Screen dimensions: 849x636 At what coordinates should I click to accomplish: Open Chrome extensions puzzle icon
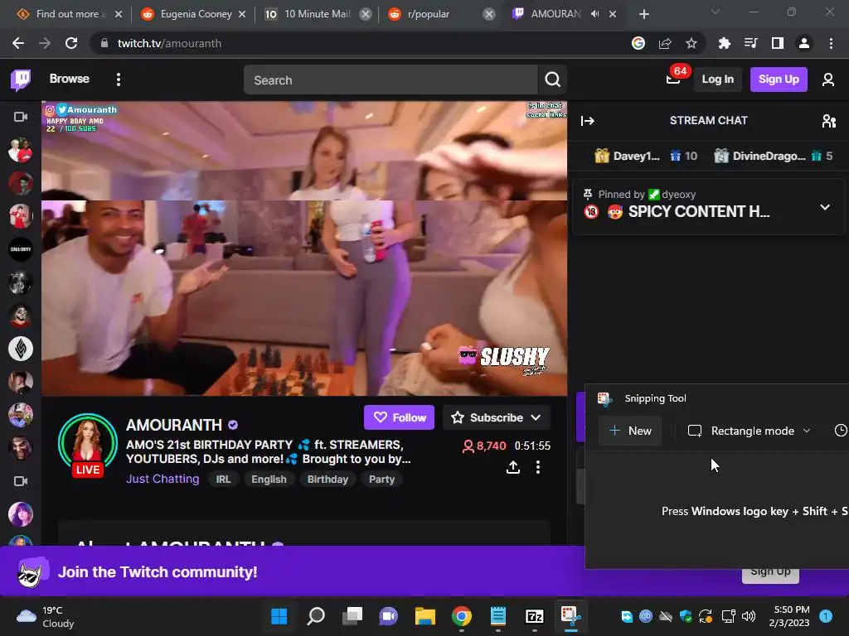click(x=725, y=43)
